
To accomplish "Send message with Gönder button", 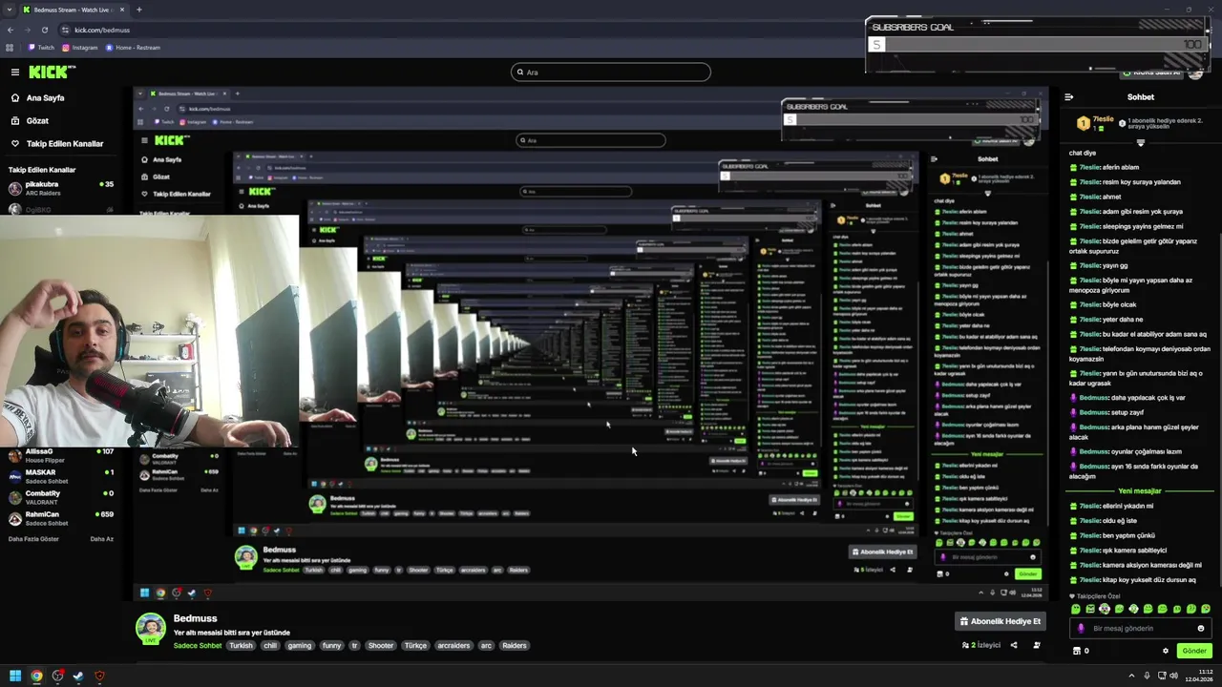I will pos(1194,651).
